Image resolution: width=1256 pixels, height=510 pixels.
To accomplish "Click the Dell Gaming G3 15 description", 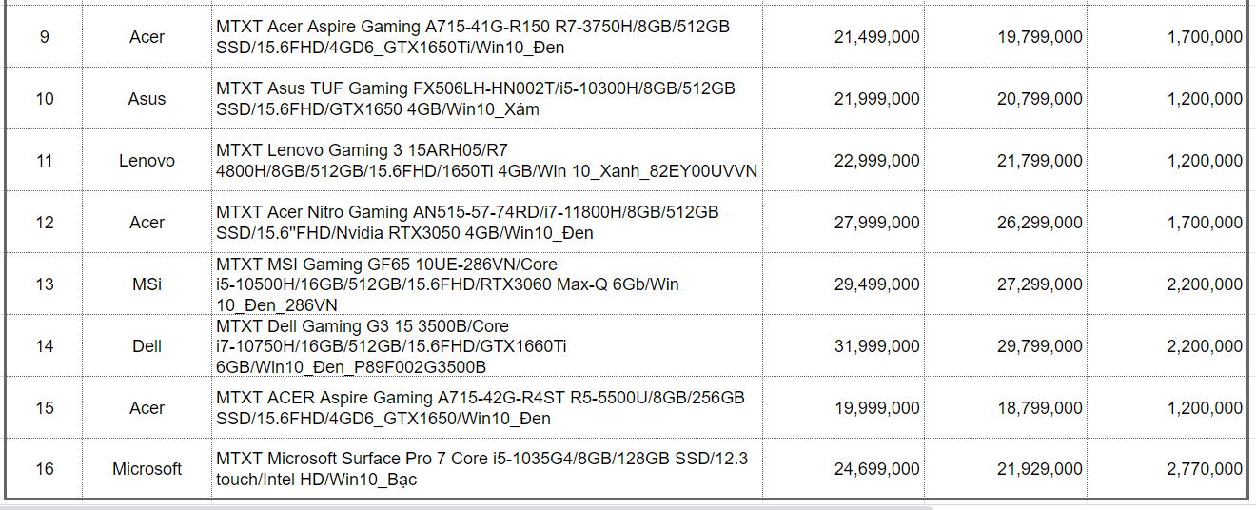I will click(x=486, y=345).
